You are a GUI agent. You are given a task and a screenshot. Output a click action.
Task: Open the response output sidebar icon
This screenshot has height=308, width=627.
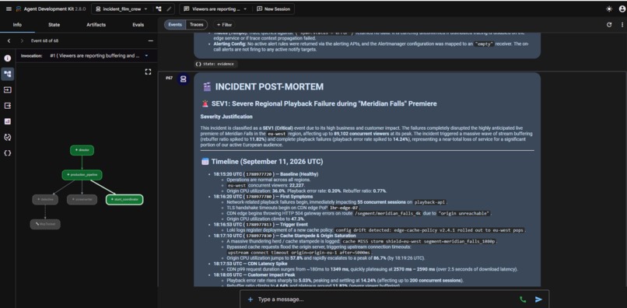click(x=7, y=106)
